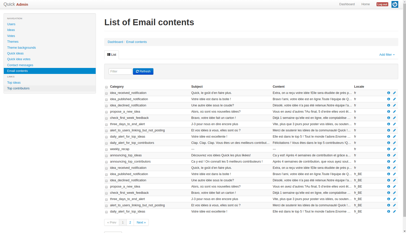
Task: Check the weekly_recap row checkbox
Action: (106, 150)
